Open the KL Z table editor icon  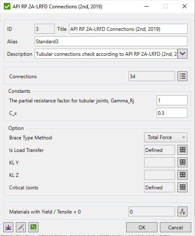click(182, 175)
